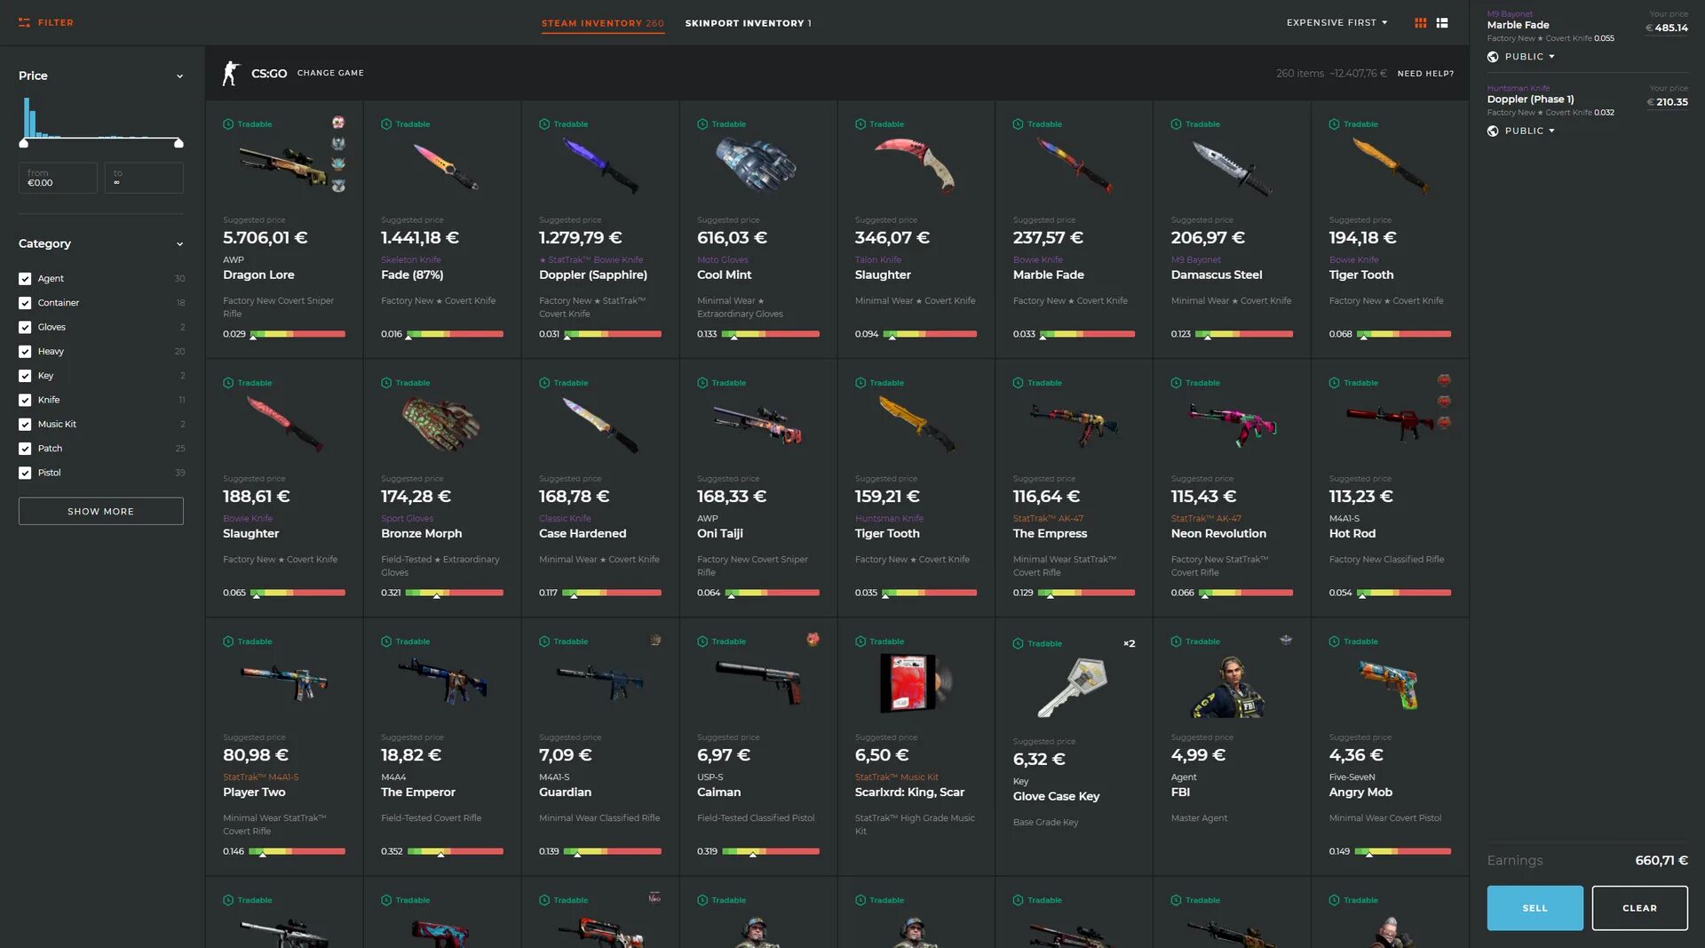Screen dimensions: 1705x948
Task: Click the Hot Rod top sticker icon
Action: pyautogui.click(x=1444, y=380)
